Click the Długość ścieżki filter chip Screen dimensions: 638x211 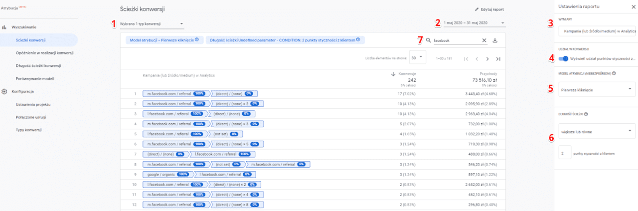tap(285, 40)
